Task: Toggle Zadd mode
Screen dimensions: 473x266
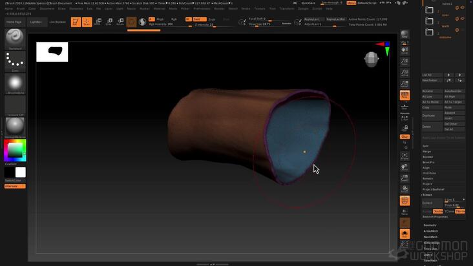Action: 200,19
